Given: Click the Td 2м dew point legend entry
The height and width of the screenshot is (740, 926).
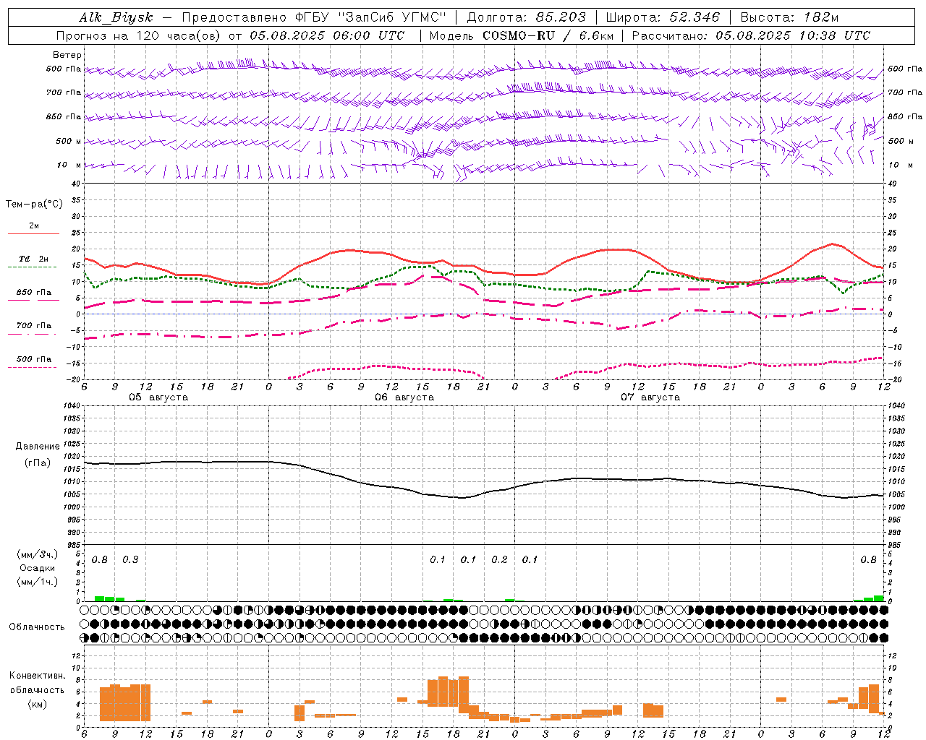Looking at the screenshot, I should coord(33,259).
